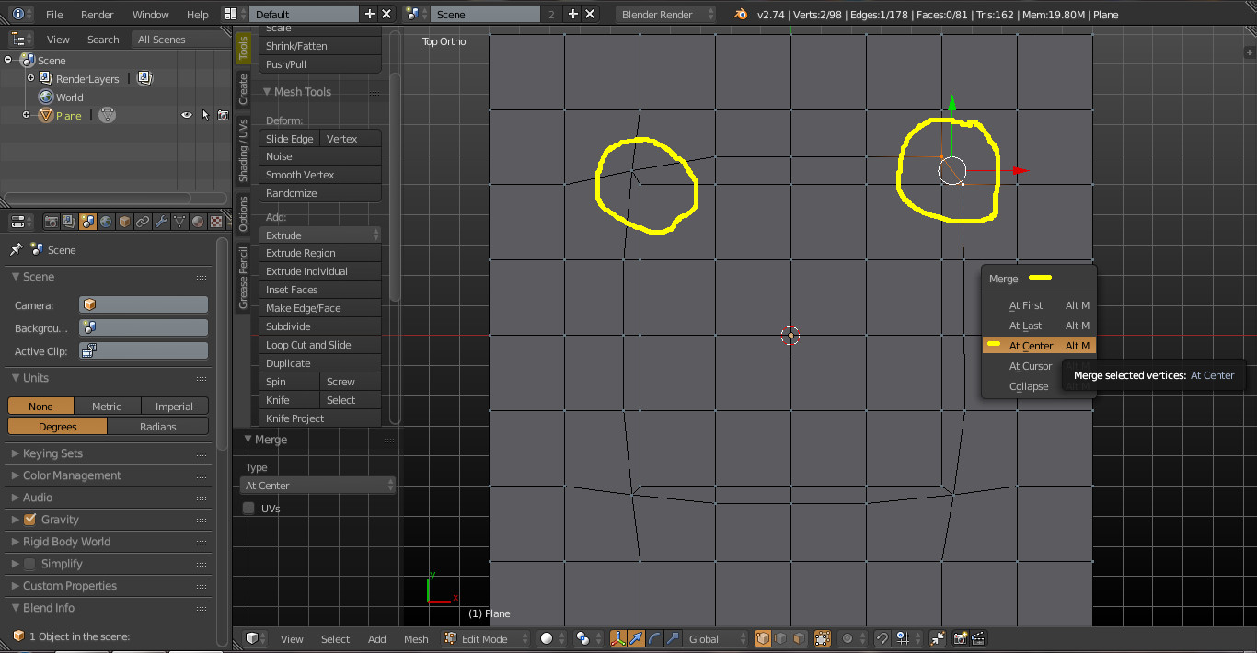Open Merge Type dropdown showing At Center

coord(318,486)
